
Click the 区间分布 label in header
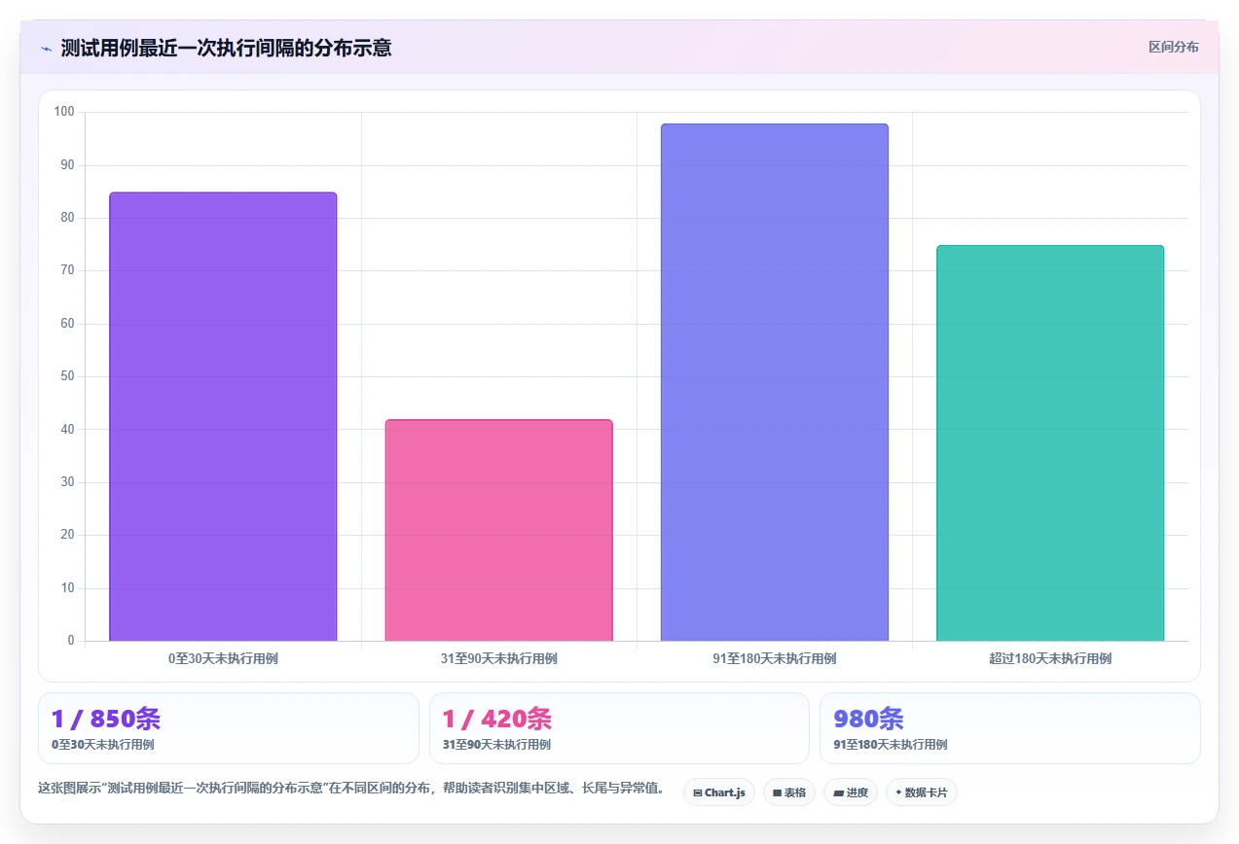pyautogui.click(x=1173, y=47)
